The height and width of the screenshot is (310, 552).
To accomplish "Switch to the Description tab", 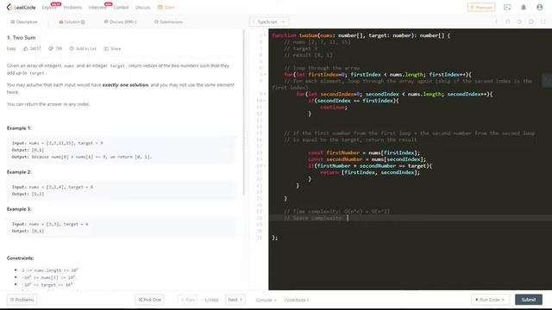I will tap(24, 22).
